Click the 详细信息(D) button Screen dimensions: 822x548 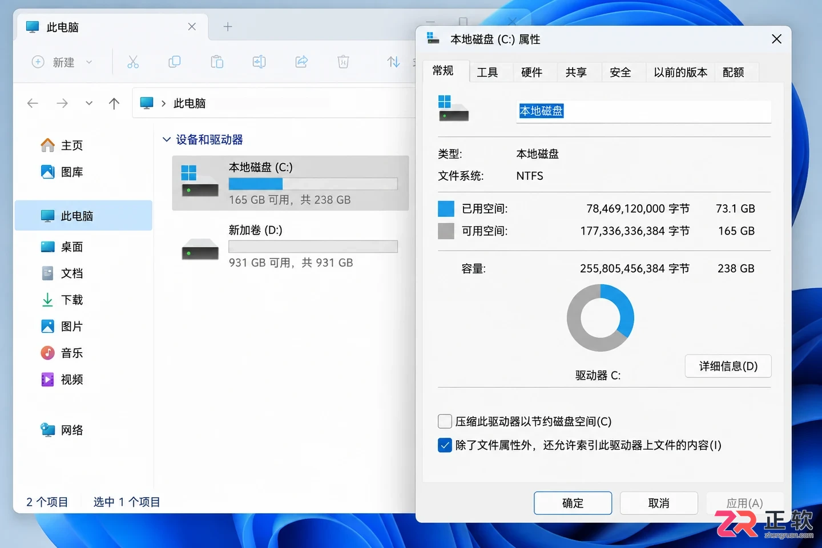pyautogui.click(x=728, y=366)
